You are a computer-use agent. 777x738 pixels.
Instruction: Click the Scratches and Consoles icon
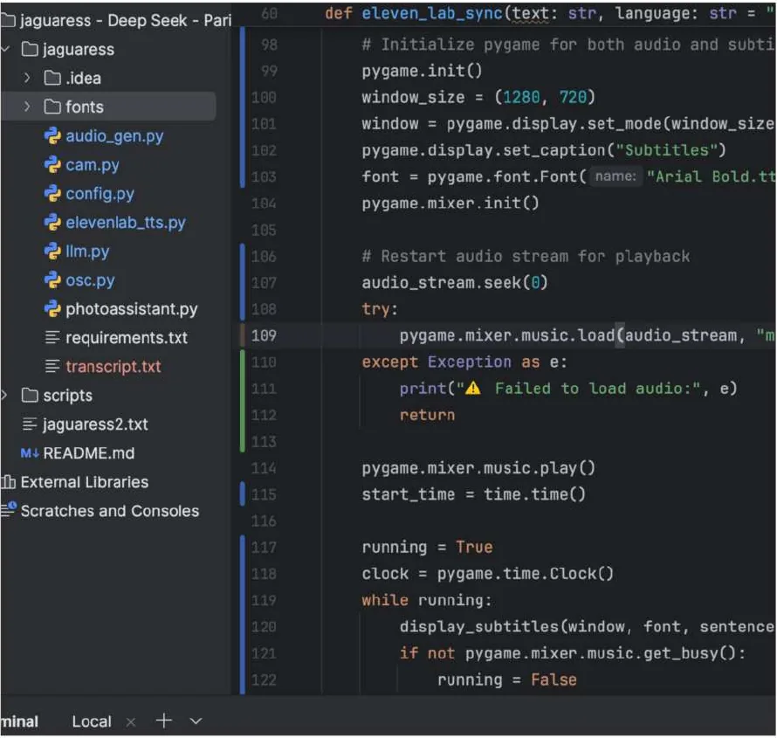[9, 510]
